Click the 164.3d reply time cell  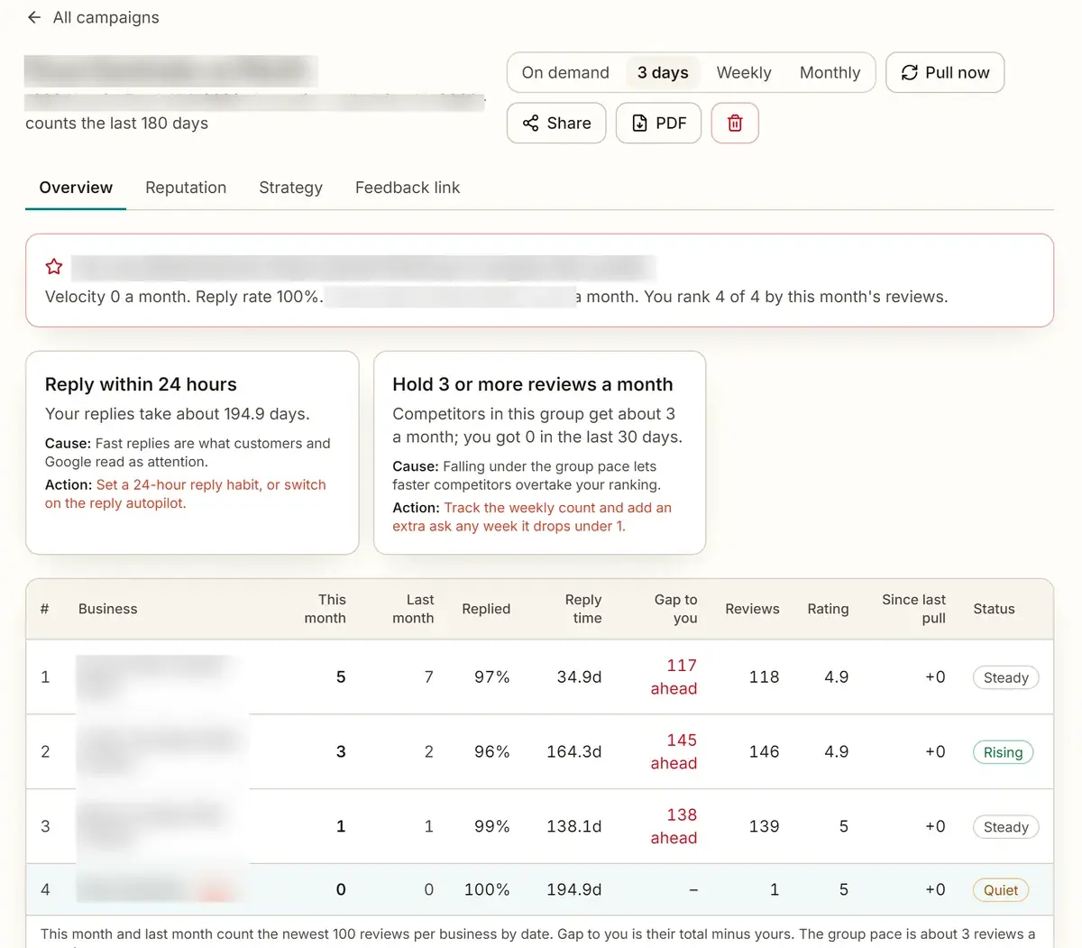click(x=574, y=752)
